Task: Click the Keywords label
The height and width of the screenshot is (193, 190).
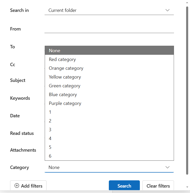Action: coord(20,98)
